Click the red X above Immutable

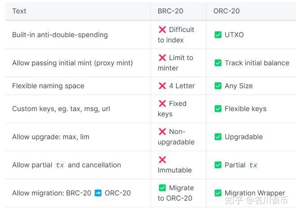(x=162, y=160)
